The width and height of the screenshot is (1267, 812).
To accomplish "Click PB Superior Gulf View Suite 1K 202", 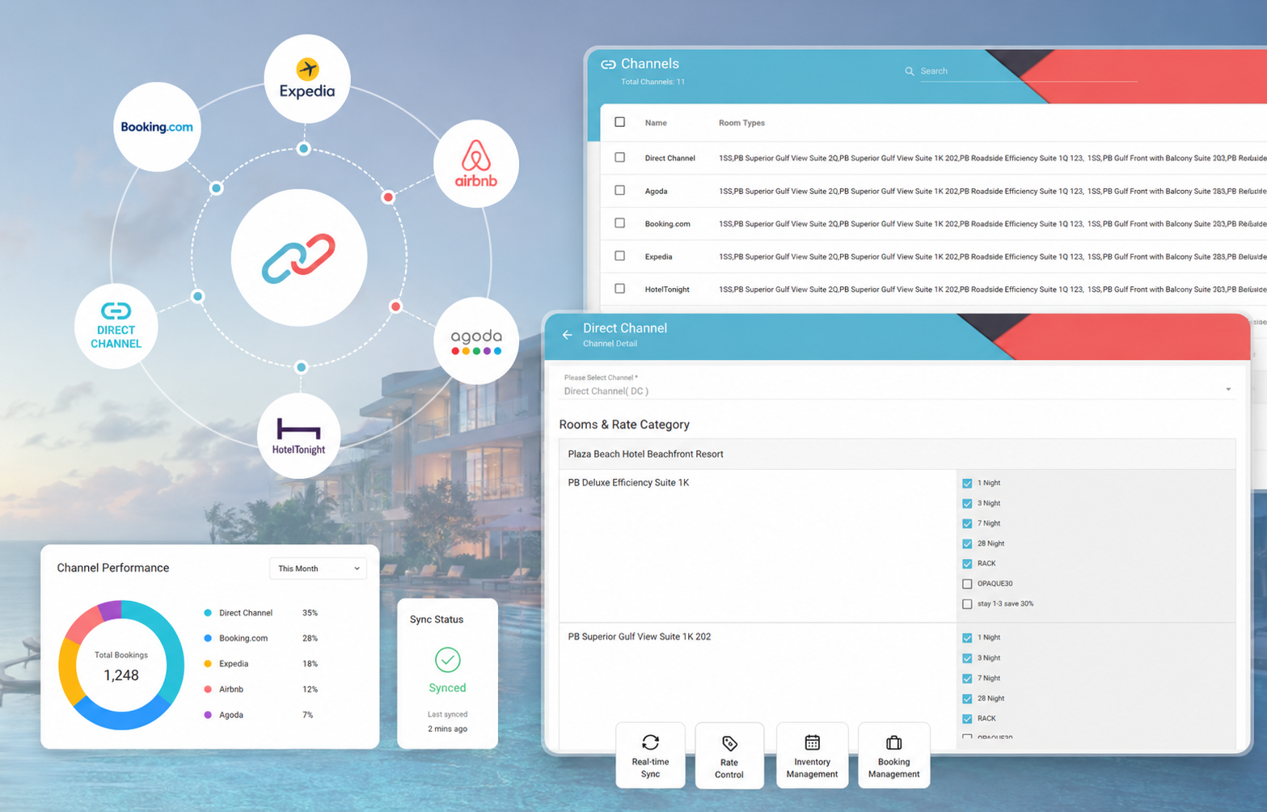I will [639, 637].
